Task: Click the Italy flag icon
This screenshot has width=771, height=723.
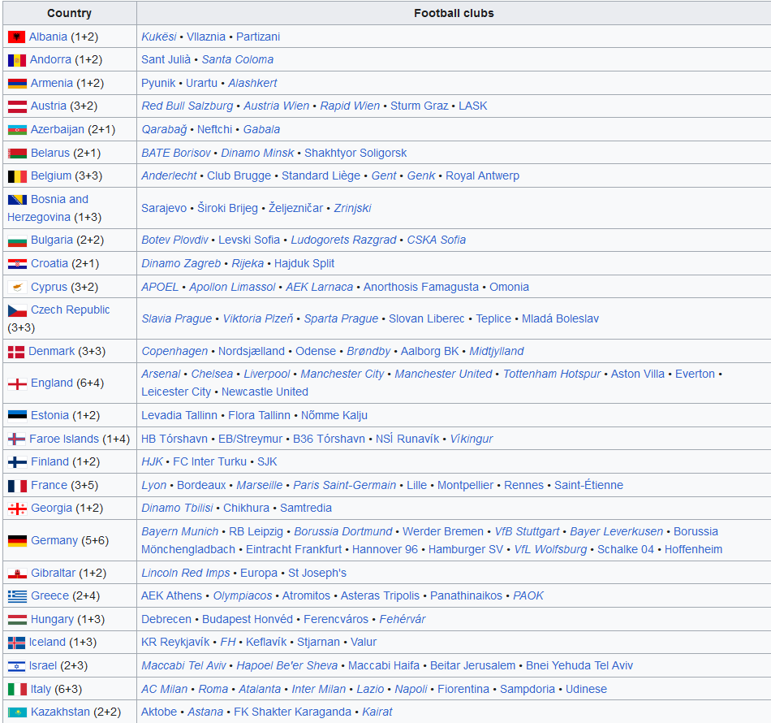Action: (17, 690)
